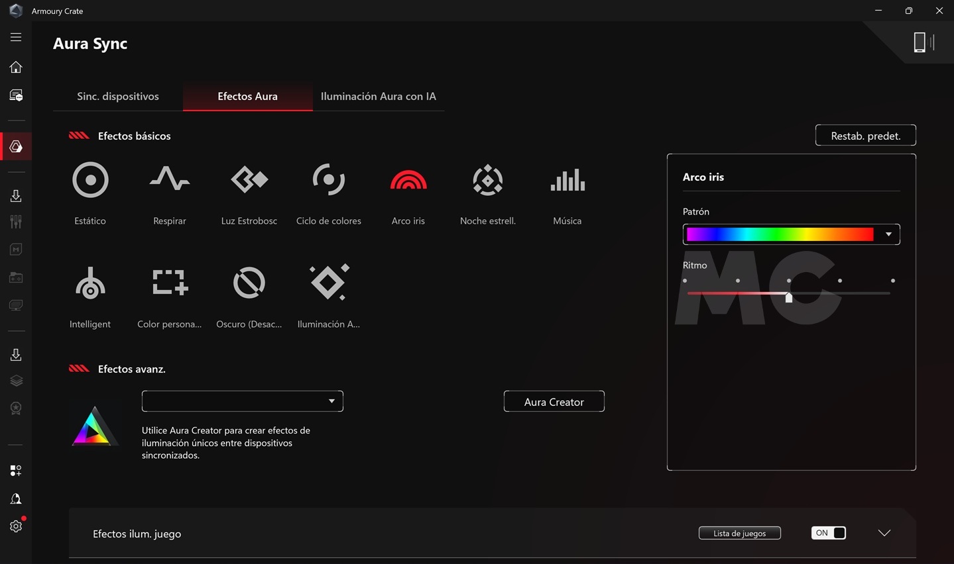The width and height of the screenshot is (954, 564).
Task: Open the star badge icon in sidebar
Action: 16,408
